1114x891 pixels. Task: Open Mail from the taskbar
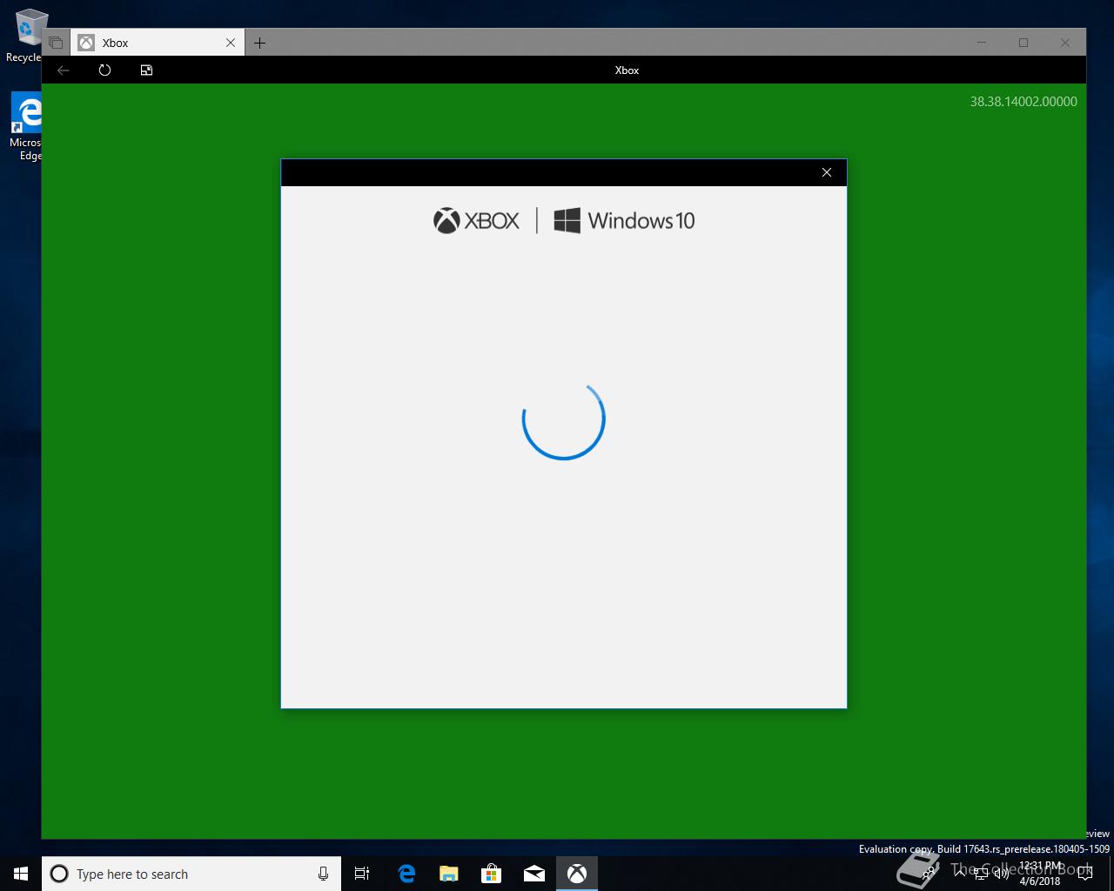534,874
